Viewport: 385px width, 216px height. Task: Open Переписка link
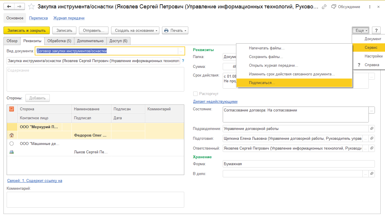click(38, 18)
